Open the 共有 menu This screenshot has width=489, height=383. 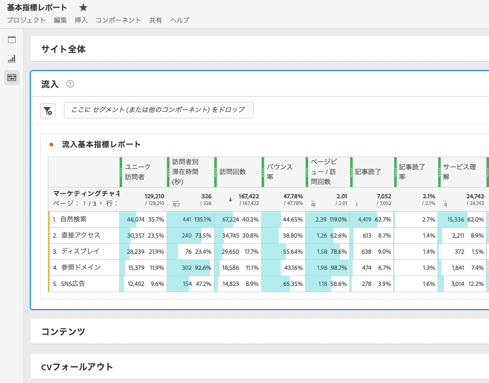[156, 20]
